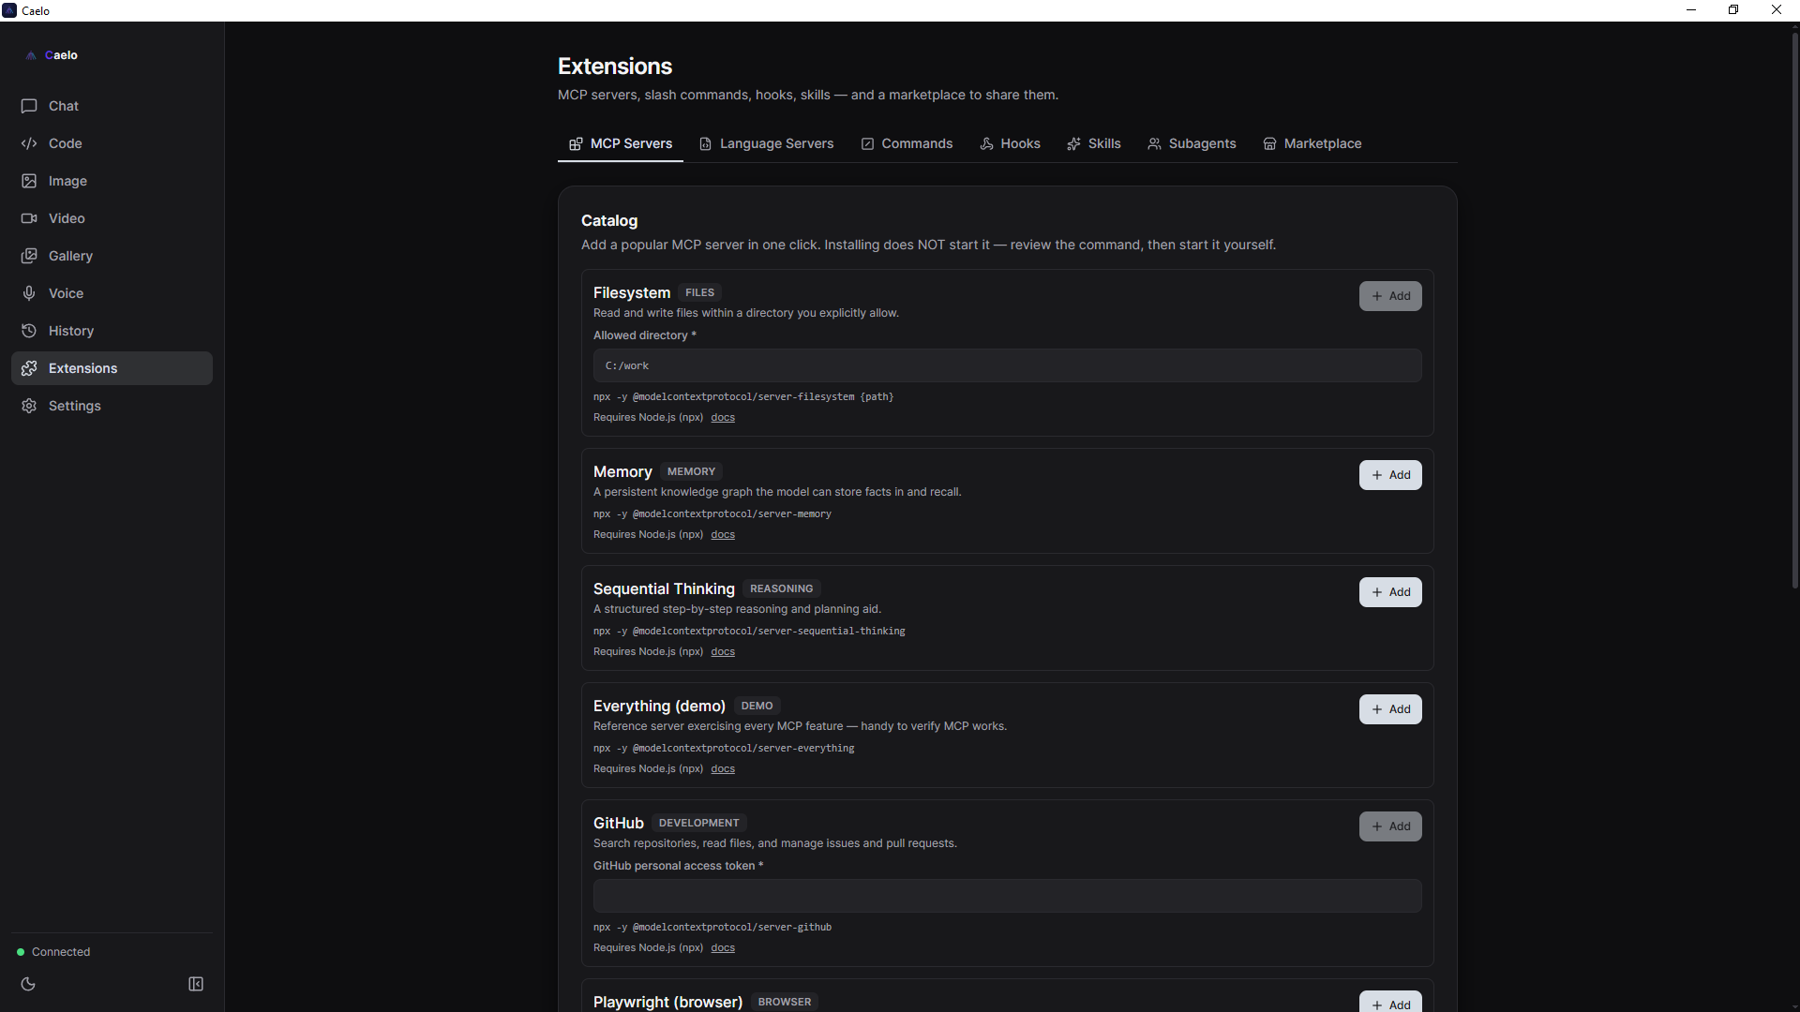Open the Code section icon
The height and width of the screenshot is (1012, 1800).
coord(29,143)
